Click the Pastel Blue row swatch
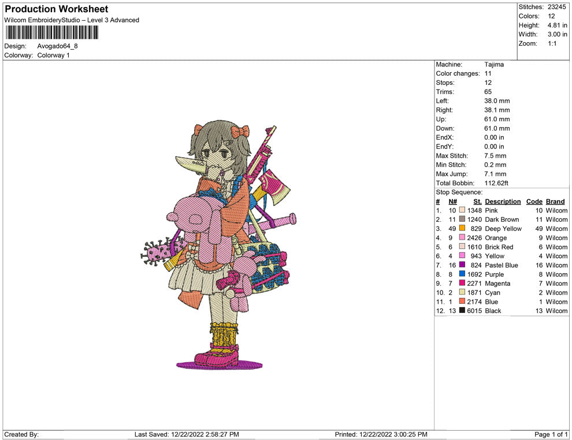Image resolution: width=572 pixels, height=440 pixels. (462, 264)
